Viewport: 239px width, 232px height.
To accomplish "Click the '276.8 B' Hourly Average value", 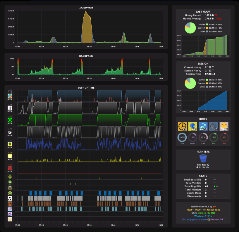I will point(209,19).
